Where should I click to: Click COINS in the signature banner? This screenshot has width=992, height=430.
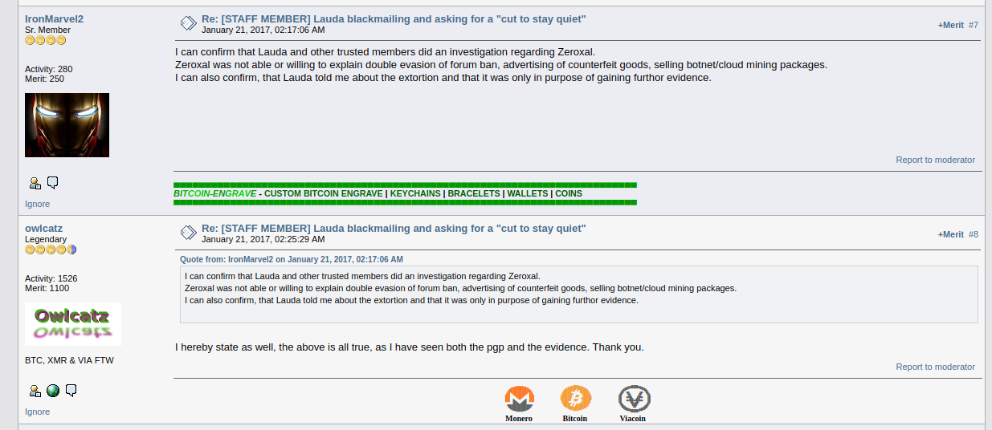(x=569, y=193)
